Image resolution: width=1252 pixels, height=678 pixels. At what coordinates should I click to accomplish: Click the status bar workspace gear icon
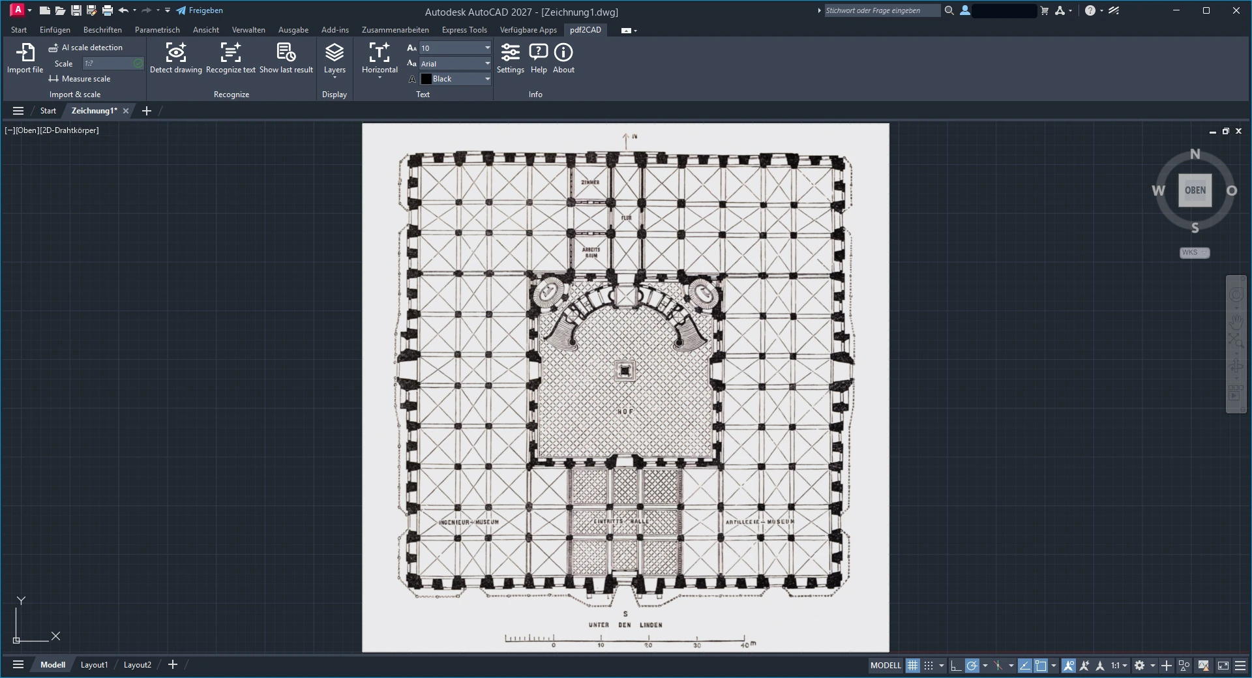point(1139,666)
